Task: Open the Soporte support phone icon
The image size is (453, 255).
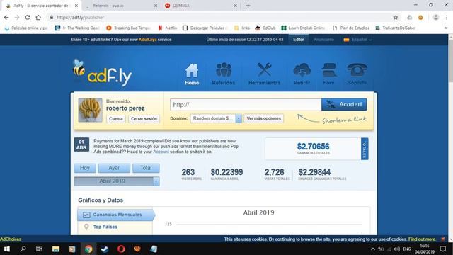Action: (x=357, y=74)
